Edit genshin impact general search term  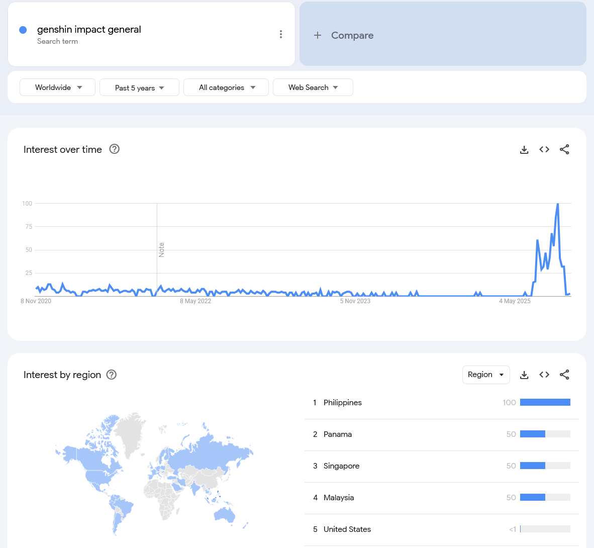click(x=89, y=30)
